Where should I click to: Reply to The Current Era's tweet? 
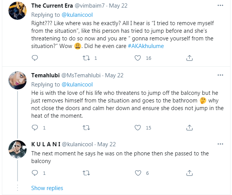click(x=35, y=58)
